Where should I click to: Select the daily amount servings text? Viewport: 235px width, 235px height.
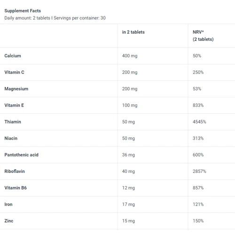pyautogui.click(x=55, y=18)
